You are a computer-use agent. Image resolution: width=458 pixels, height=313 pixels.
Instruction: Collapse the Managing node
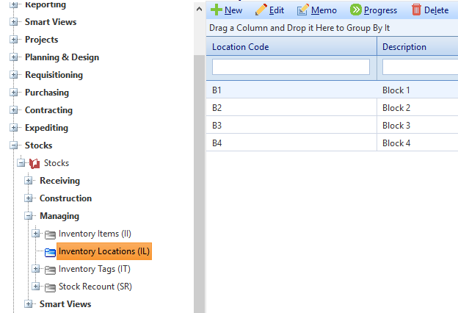[x=29, y=216]
